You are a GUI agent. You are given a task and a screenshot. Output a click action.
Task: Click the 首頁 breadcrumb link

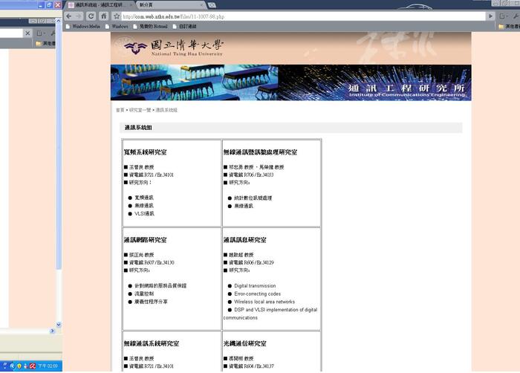(x=120, y=110)
